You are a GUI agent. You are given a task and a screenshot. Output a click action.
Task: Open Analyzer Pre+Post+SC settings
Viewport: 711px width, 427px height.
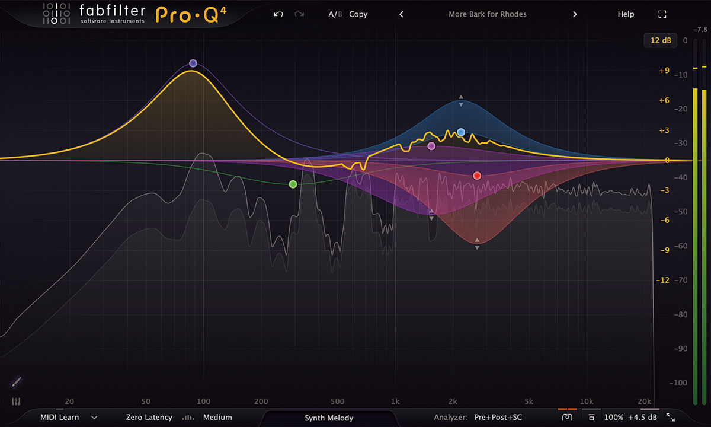[498, 418]
